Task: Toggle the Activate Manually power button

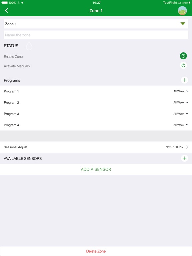Action: tap(183, 65)
